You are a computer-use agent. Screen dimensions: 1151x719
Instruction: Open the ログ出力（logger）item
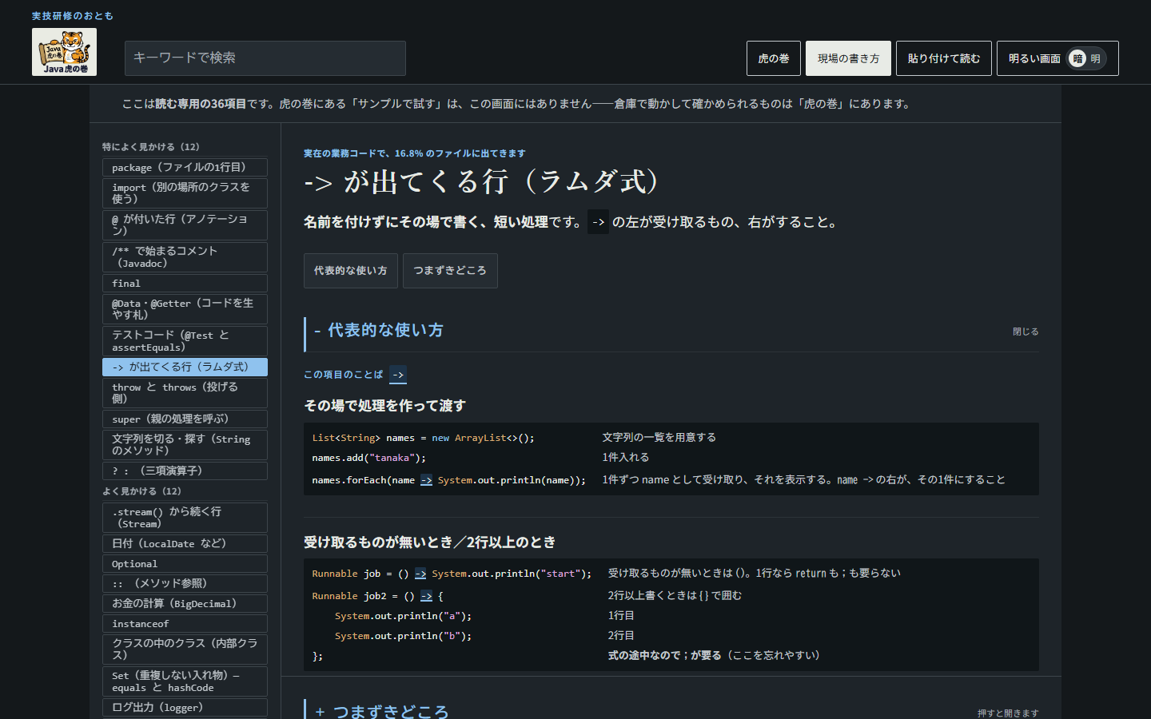(x=185, y=708)
